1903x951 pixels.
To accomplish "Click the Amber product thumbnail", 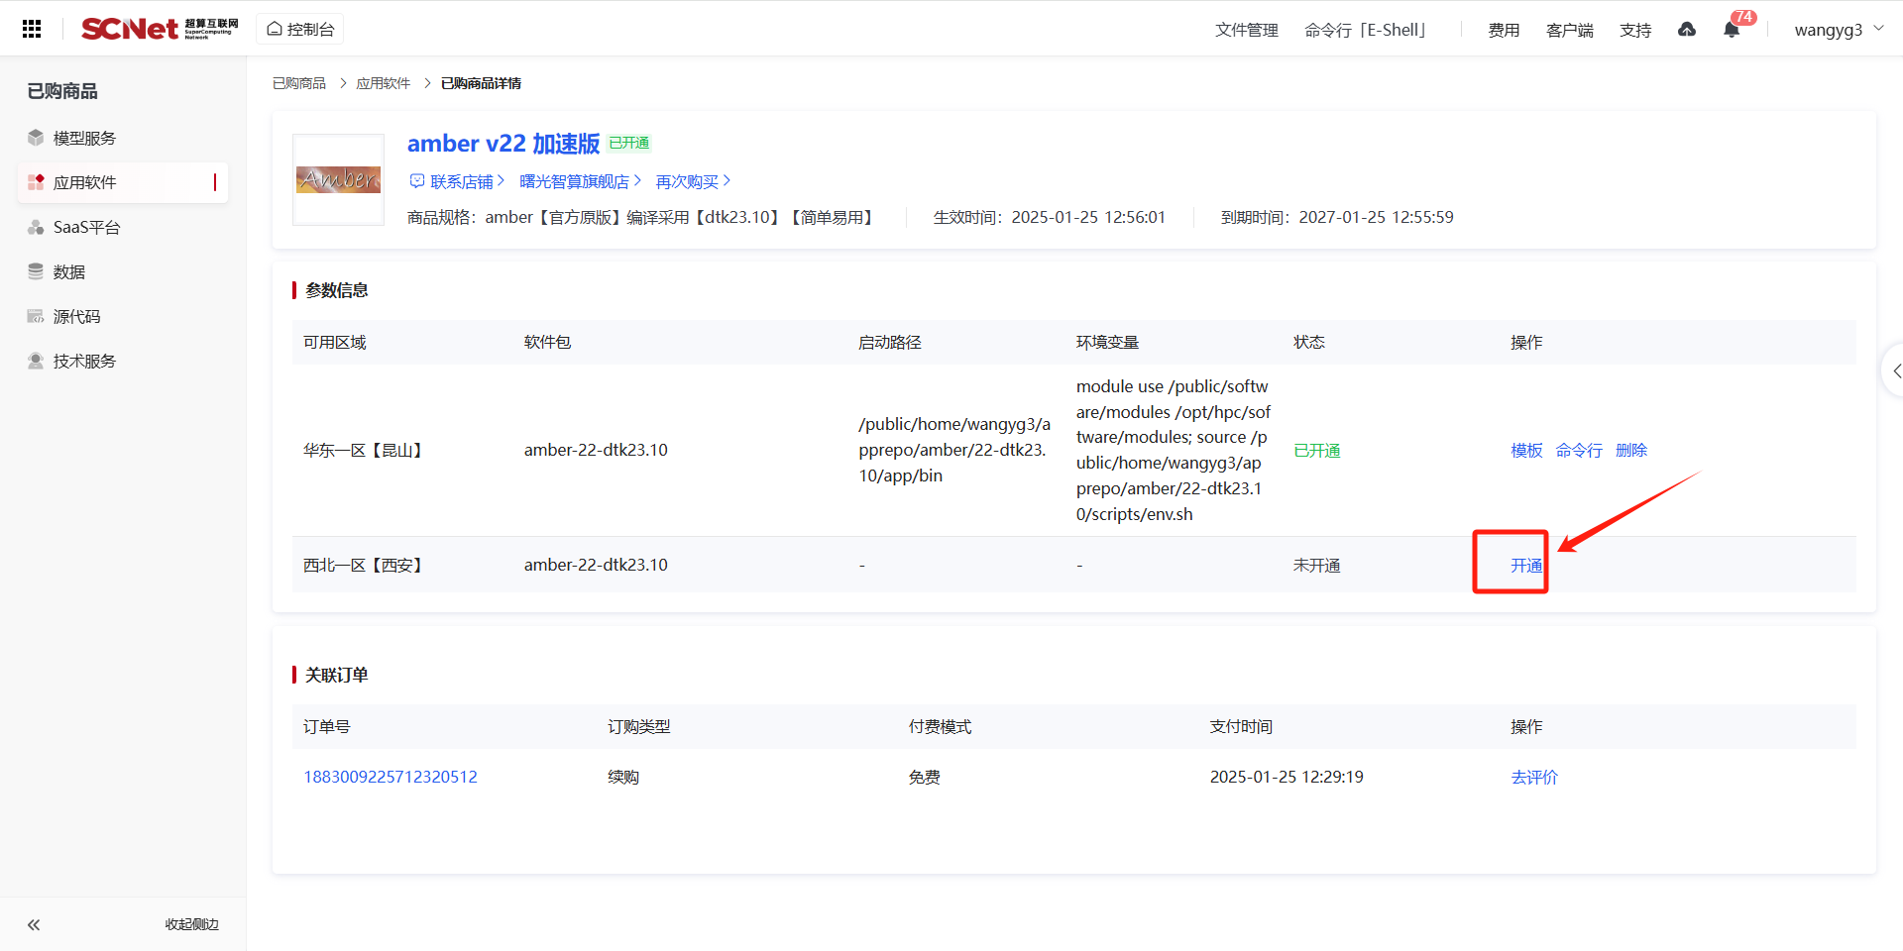I will [338, 179].
